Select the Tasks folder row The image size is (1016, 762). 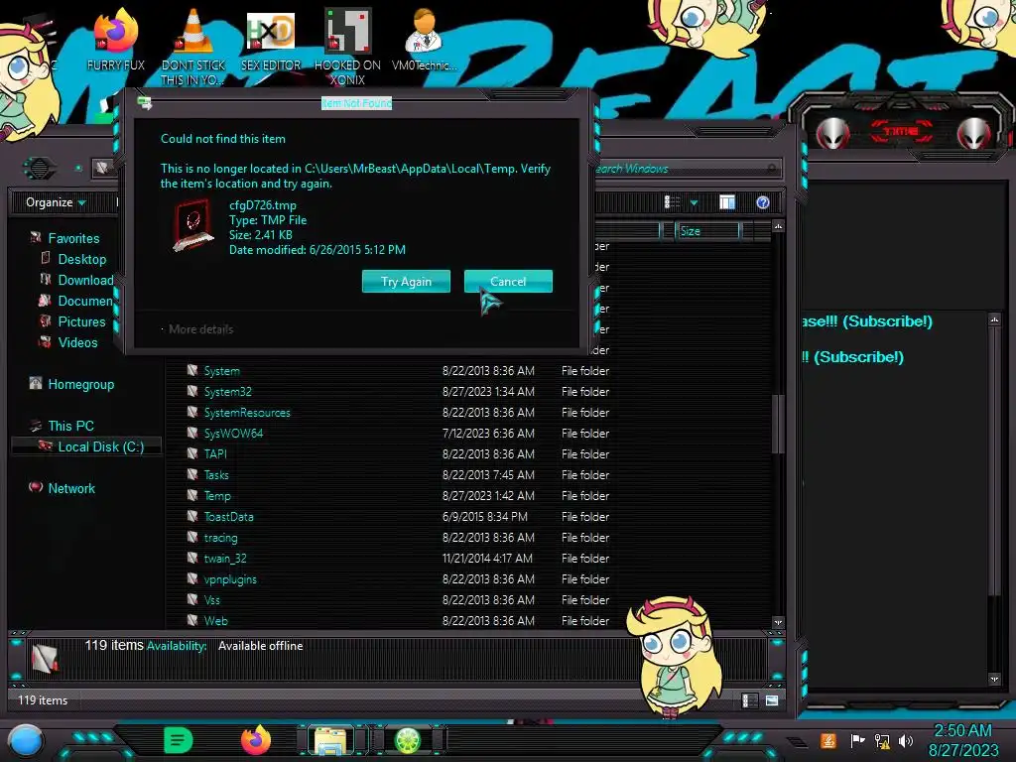tap(466, 475)
